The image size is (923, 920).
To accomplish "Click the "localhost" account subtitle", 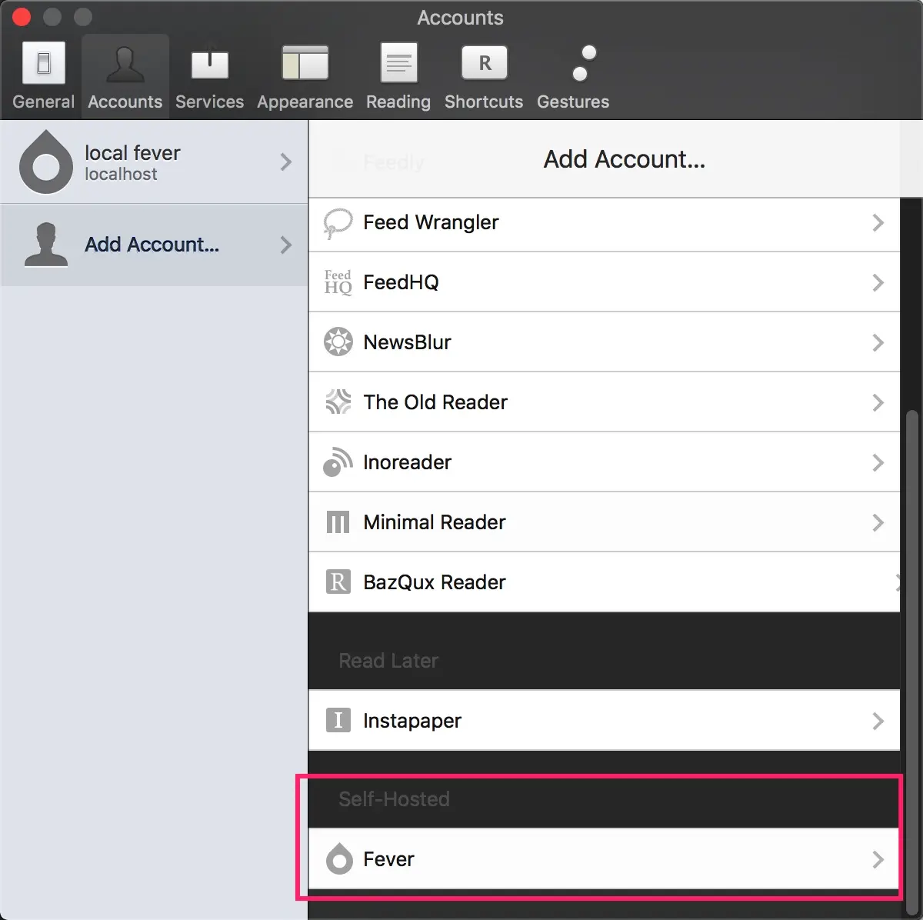I will 121,175.
